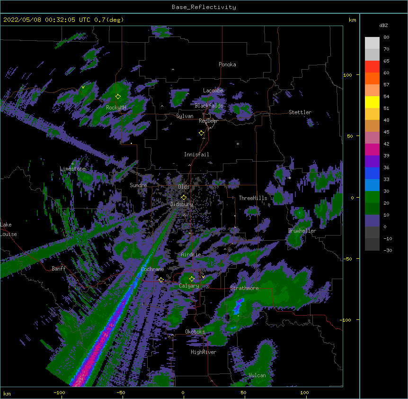This screenshot has height=399, width=408.
Task: Select the magenta 42 dBZ legend swatch
Action: point(372,149)
